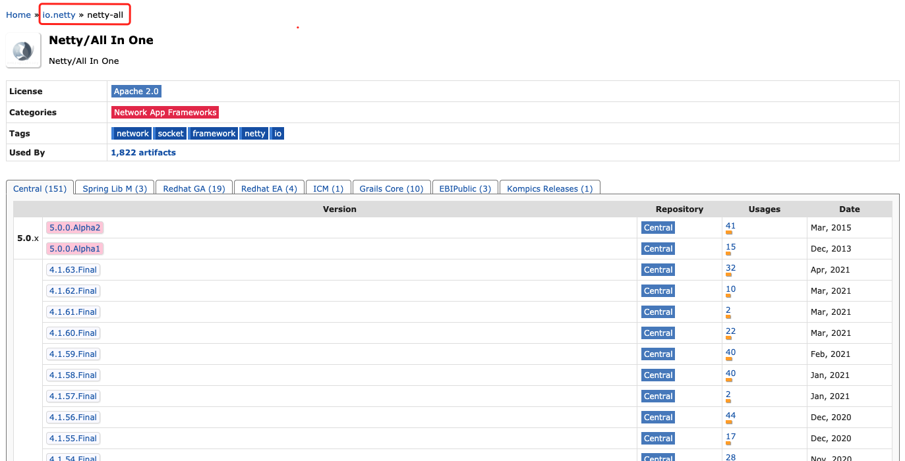Click the Netty artifact logo icon
The width and height of the screenshot is (905, 461).
click(23, 51)
